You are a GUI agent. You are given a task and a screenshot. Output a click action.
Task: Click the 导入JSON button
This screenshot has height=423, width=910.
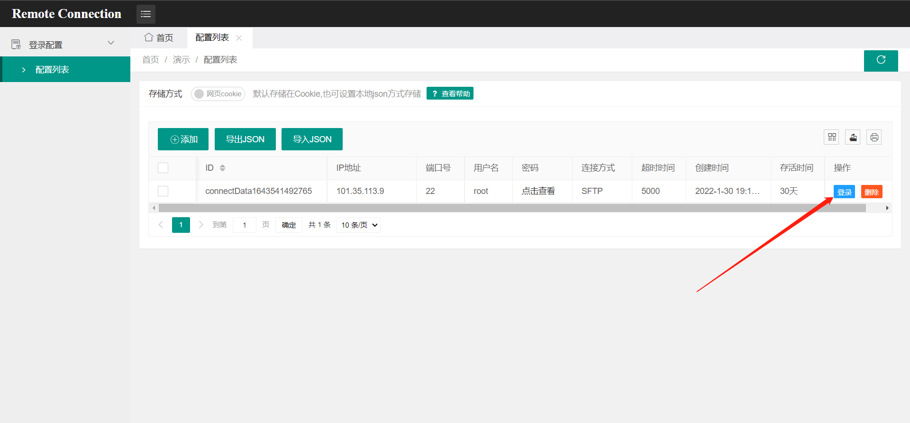(x=312, y=139)
